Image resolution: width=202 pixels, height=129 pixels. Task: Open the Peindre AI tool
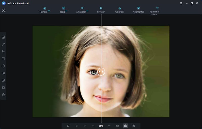(x=45, y=10)
